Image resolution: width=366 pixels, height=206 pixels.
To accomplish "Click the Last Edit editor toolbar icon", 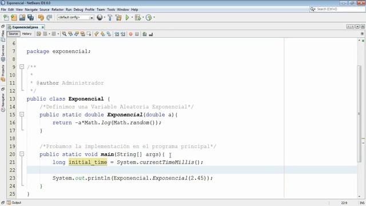I will (x=39, y=34).
